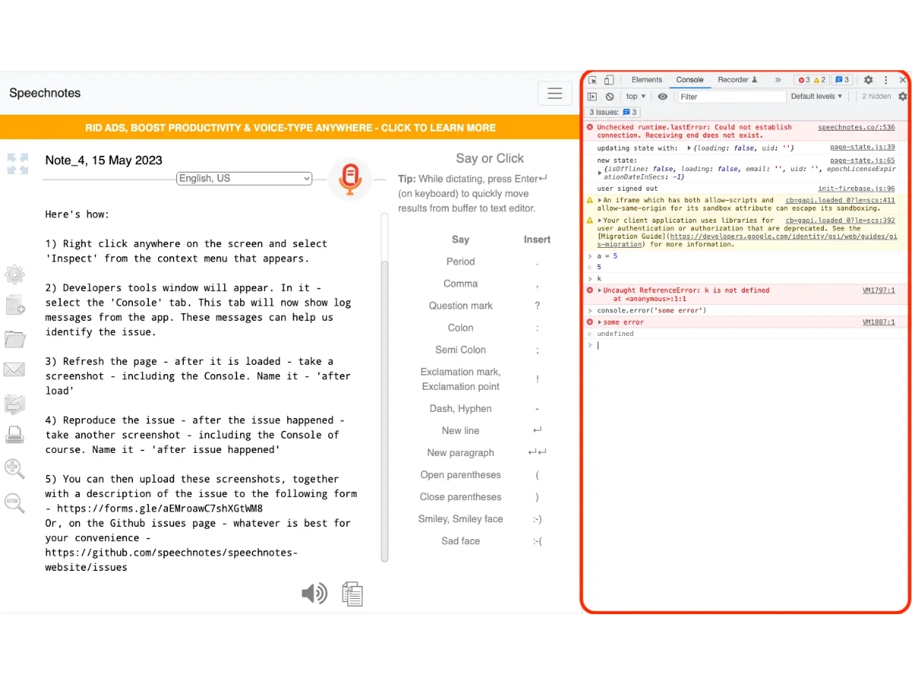Open DevTools settings gear beside kebab menu
The width and height of the screenshot is (912, 684).
coord(869,80)
